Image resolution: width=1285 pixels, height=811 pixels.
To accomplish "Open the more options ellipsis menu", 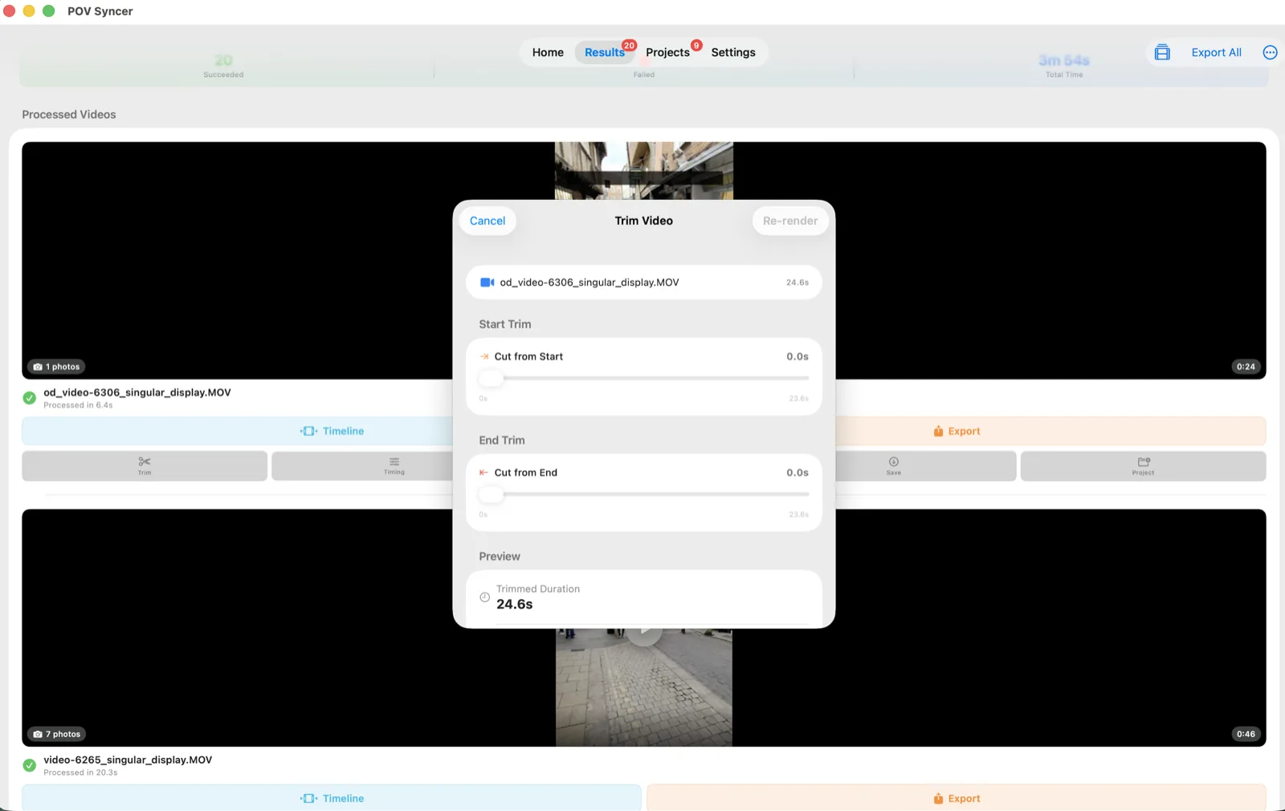I will coord(1270,52).
